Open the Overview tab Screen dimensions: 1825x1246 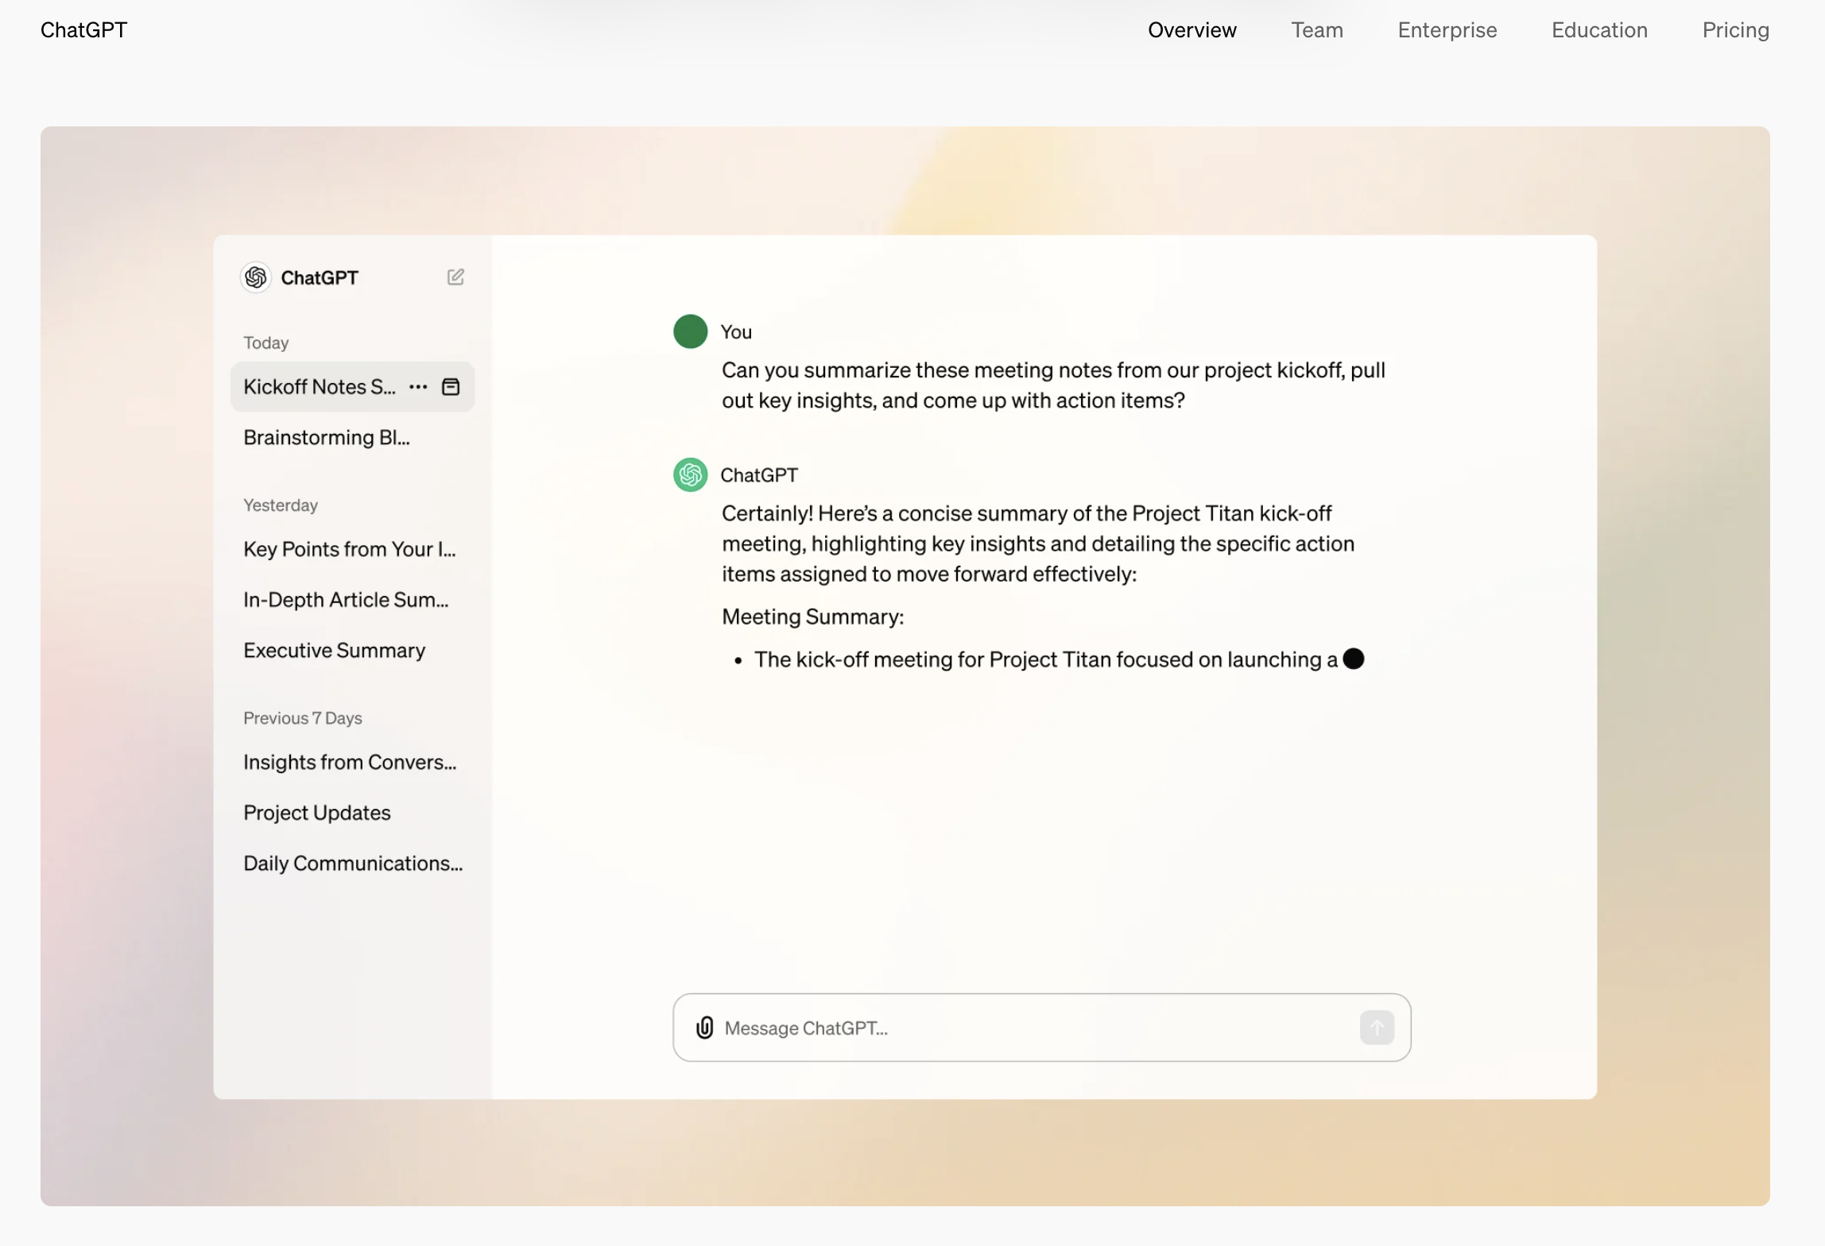(x=1191, y=30)
